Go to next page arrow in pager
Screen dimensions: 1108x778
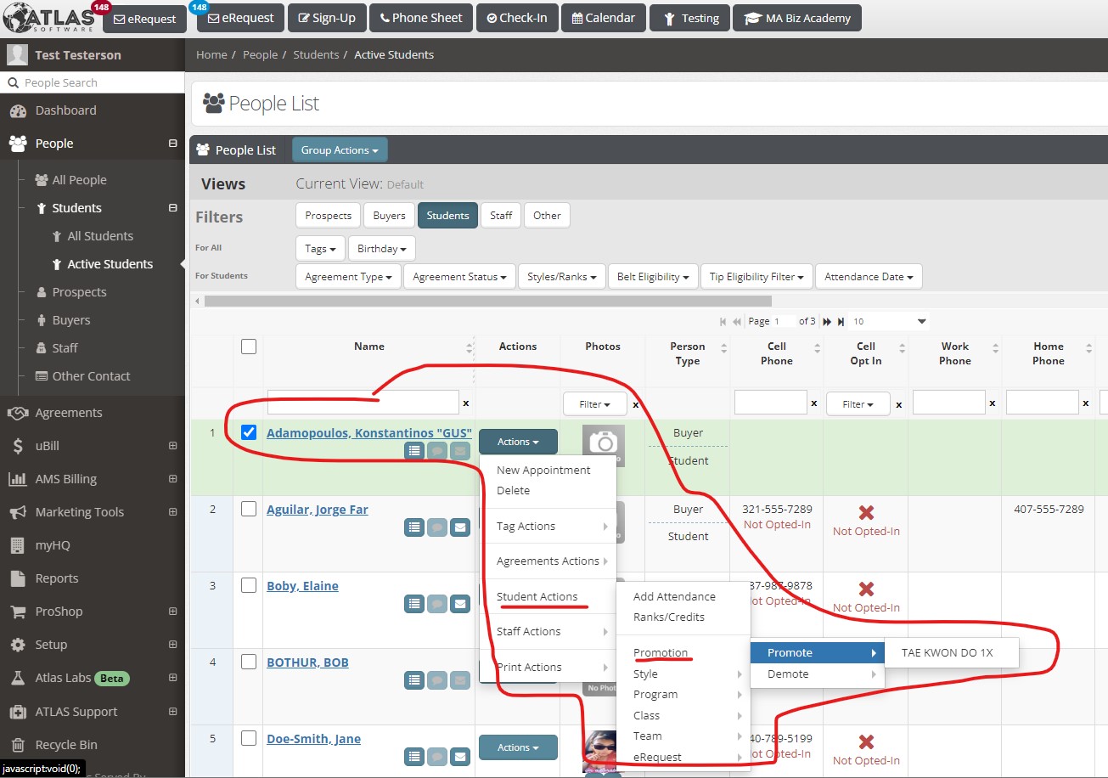(827, 322)
